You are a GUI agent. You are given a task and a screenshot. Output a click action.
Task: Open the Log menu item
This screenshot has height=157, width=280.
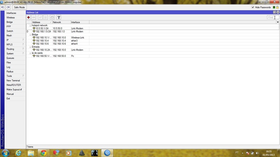point(8,67)
